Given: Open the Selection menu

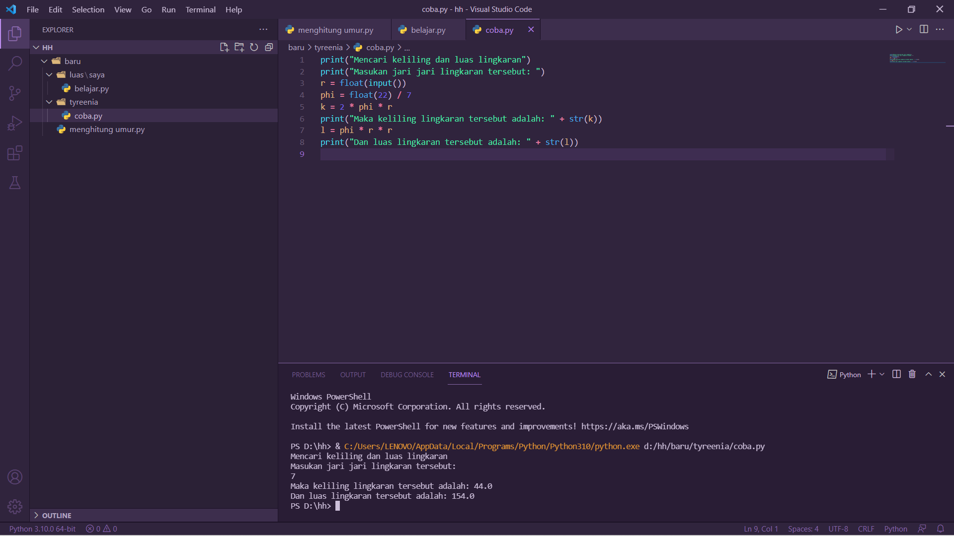Looking at the screenshot, I should point(88,9).
